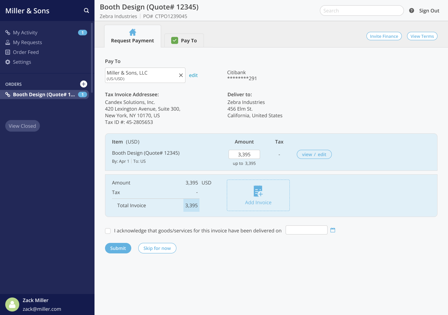Viewport: 448px width, 315px height.
Task: Click the view / edit item button
Action: point(314,154)
